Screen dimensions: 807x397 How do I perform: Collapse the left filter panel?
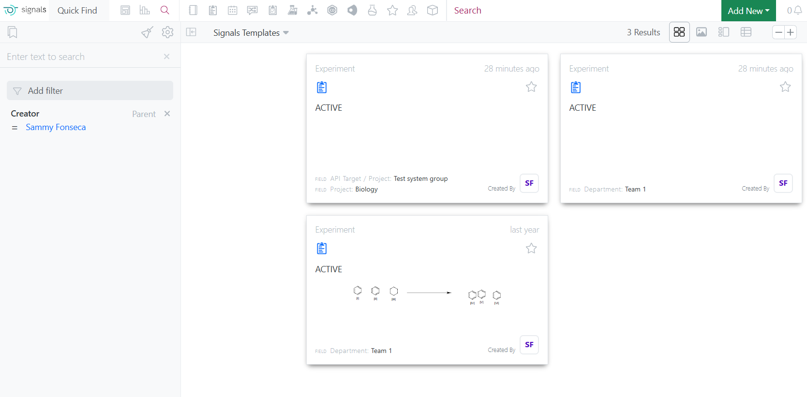point(192,32)
